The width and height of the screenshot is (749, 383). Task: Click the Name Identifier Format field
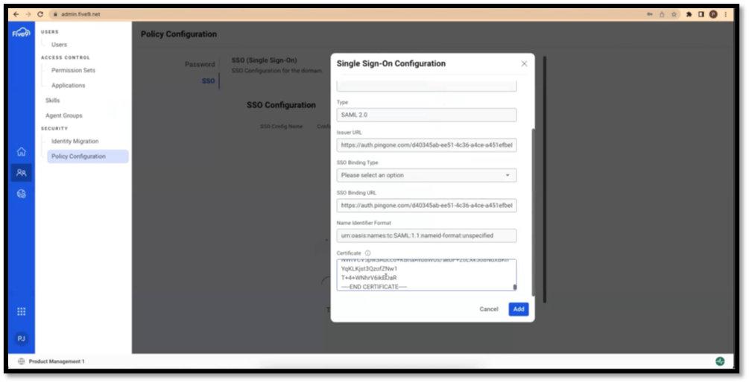tap(426, 235)
